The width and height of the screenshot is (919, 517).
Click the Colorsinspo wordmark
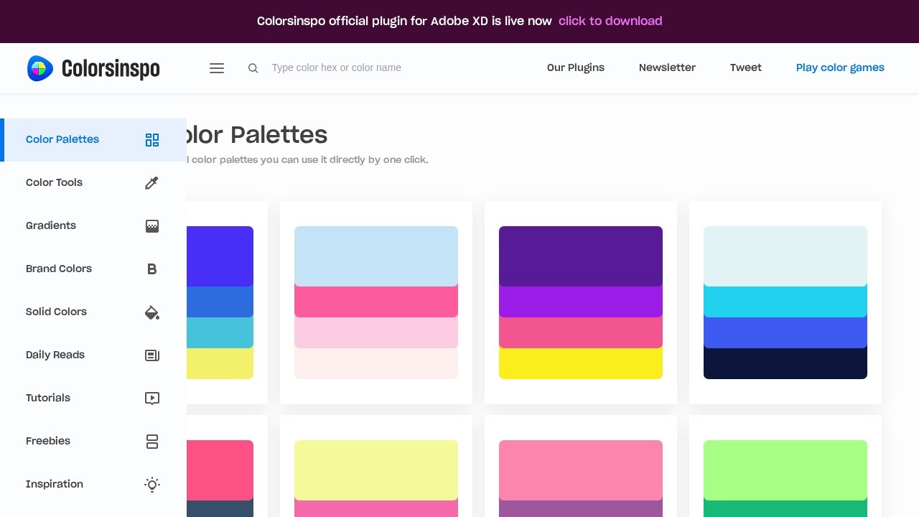(111, 69)
